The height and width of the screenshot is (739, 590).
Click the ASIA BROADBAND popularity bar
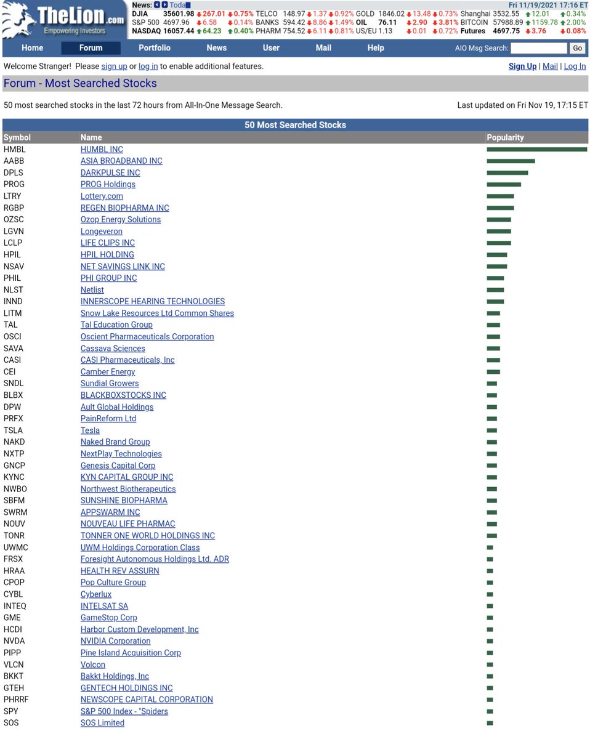(511, 161)
